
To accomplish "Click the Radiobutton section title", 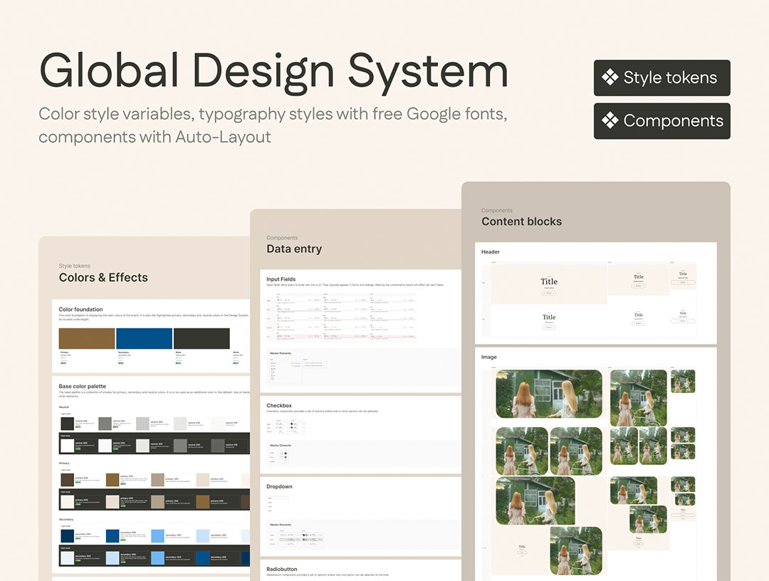I will pos(283,569).
